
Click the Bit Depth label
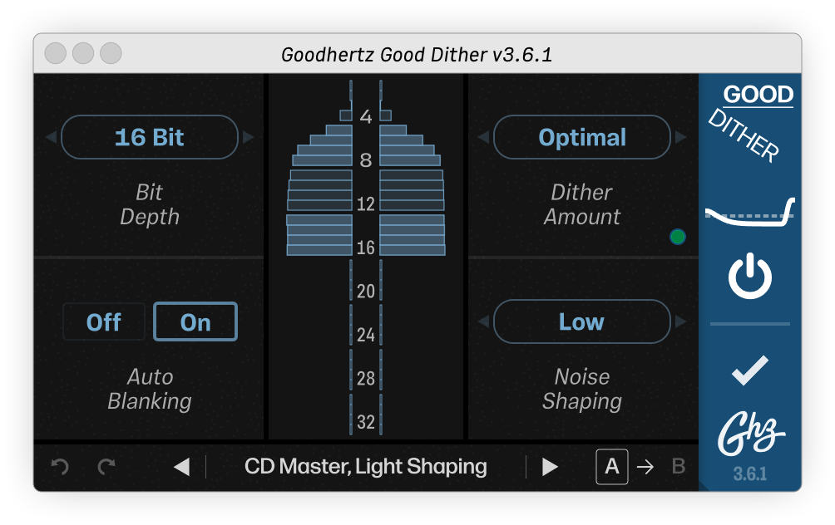tap(150, 204)
